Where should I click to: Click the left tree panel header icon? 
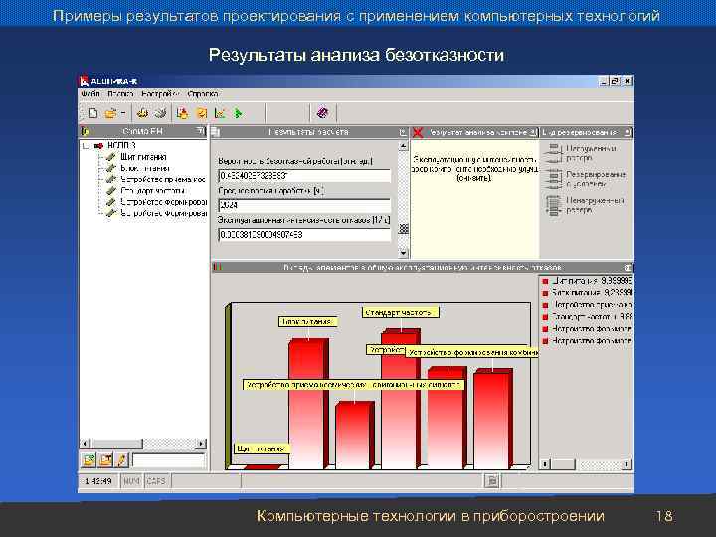(85, 132)
